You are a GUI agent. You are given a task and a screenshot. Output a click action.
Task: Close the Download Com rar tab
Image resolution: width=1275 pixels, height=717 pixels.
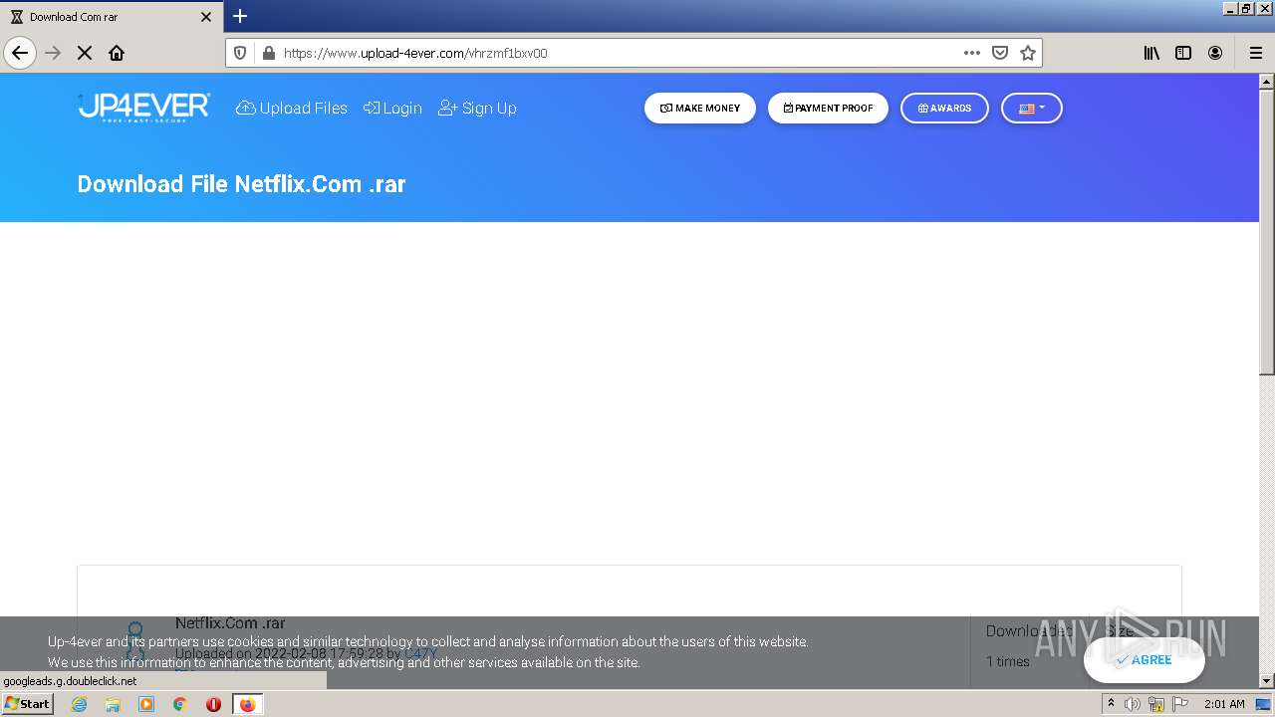(x=206, y=17)
